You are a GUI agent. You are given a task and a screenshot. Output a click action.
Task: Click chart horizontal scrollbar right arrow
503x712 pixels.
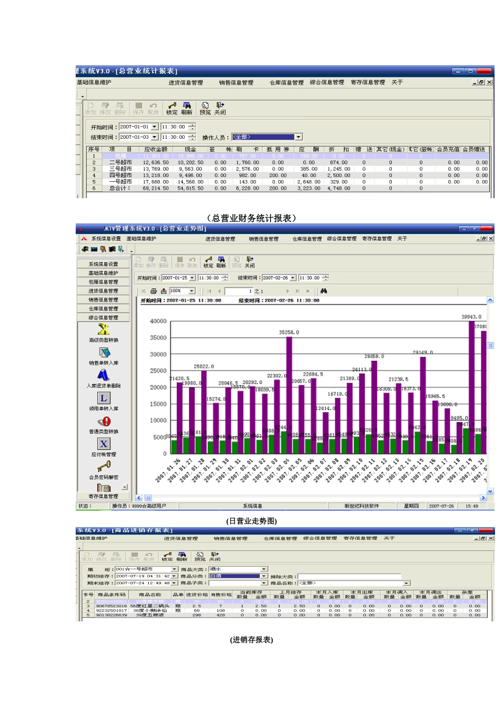point(483,498)
